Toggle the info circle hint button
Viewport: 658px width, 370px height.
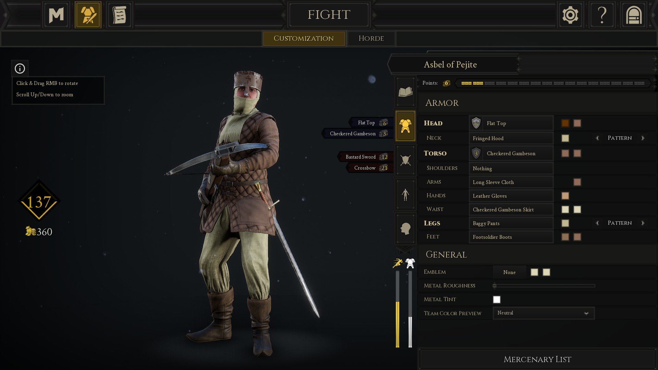point(20,69)
